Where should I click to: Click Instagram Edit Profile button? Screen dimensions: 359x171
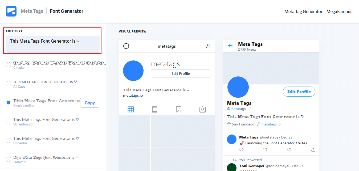tap(181, 74)
